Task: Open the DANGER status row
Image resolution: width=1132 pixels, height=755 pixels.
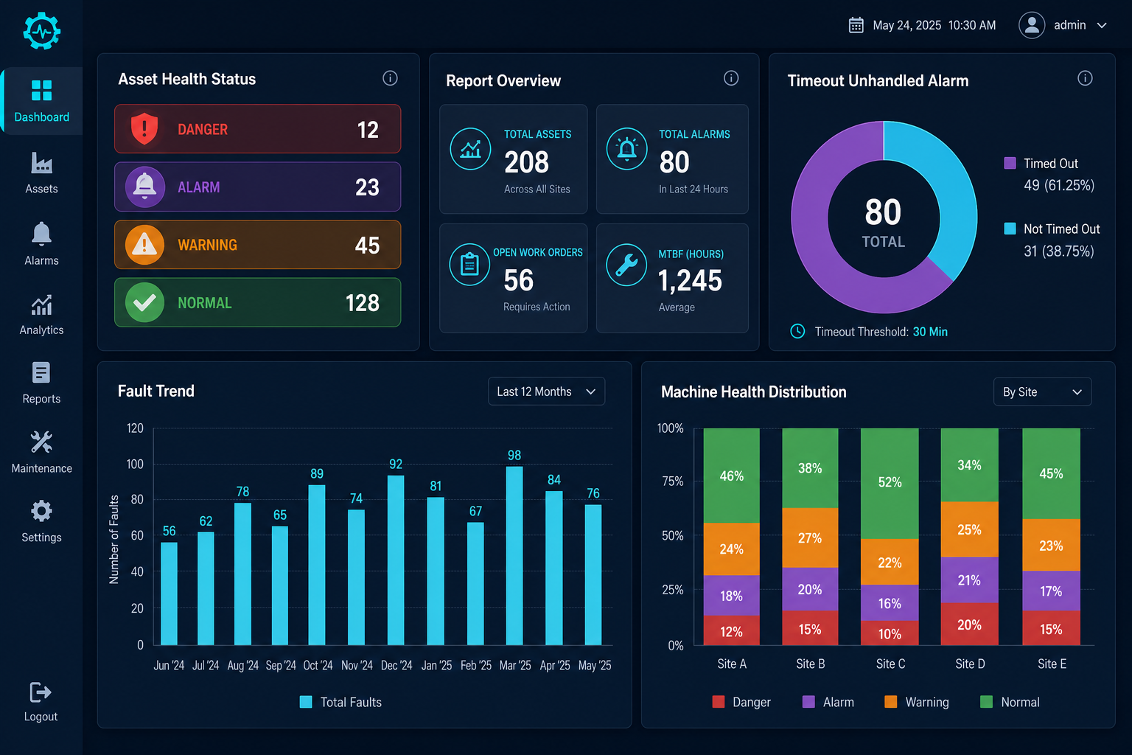Action: point(257,129)
